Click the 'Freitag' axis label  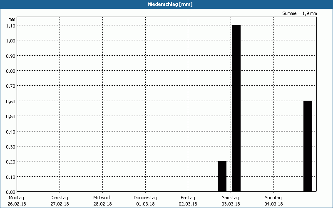[x=188, y=198]
